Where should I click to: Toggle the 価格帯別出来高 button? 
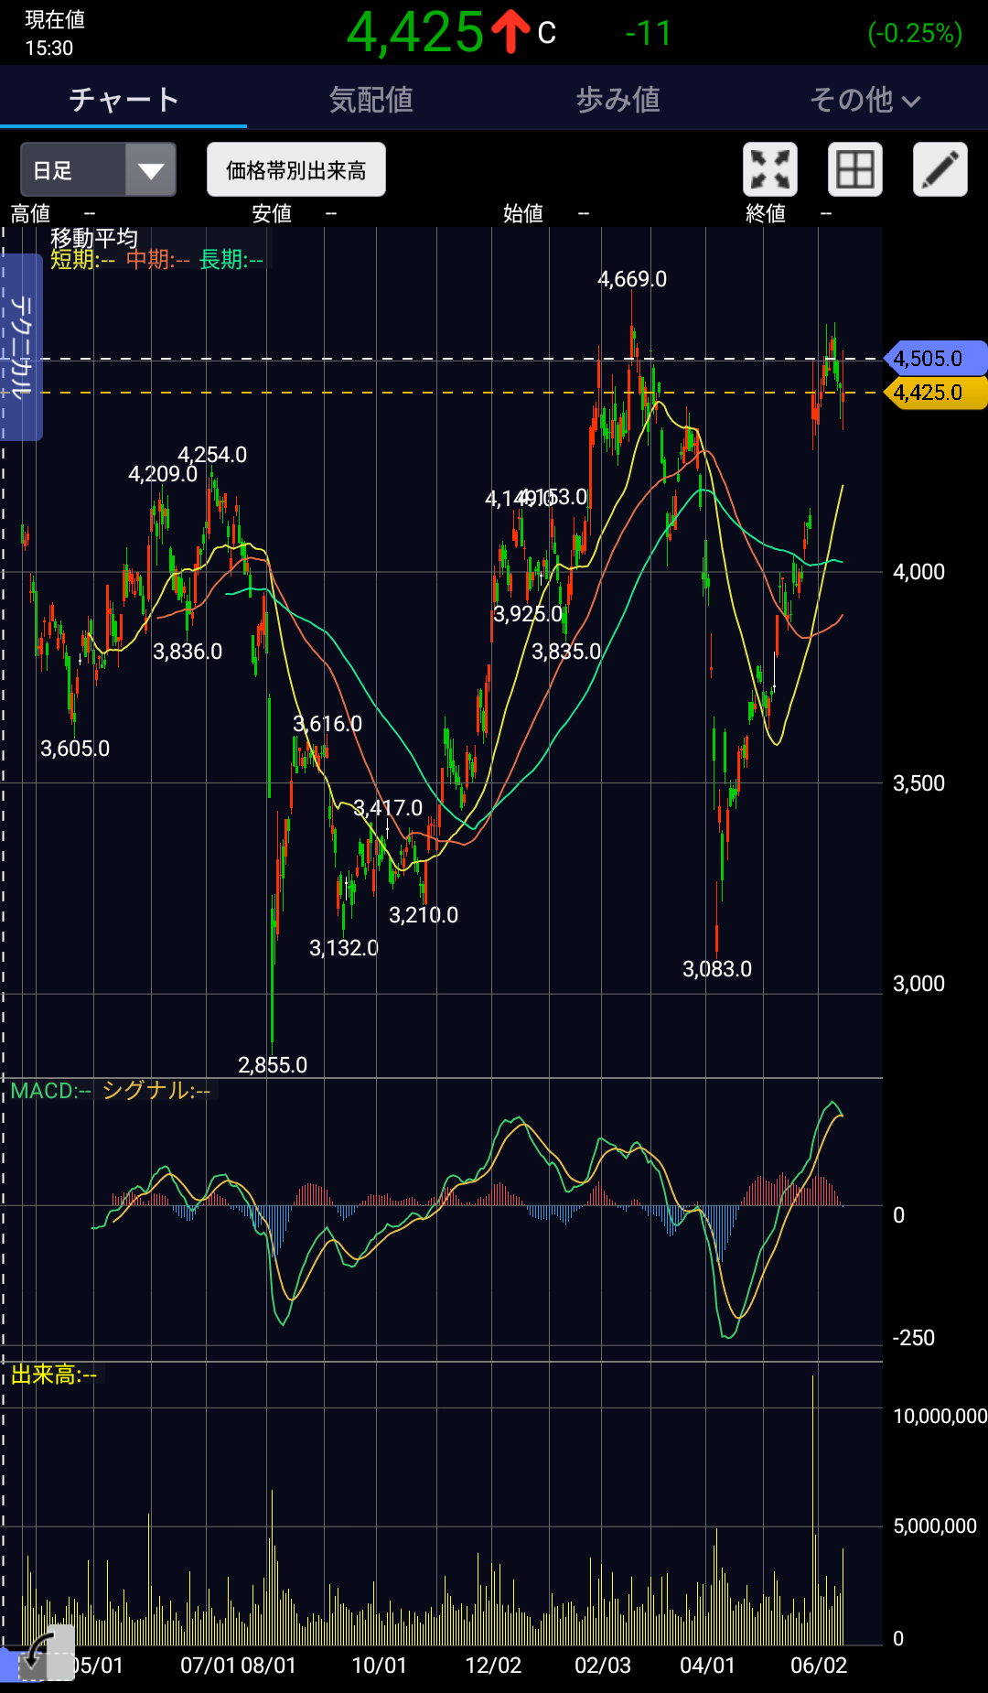295,170
